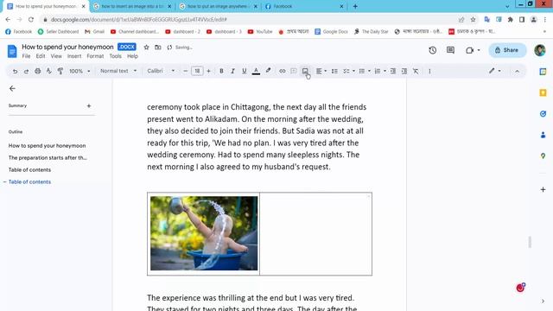
Task: Print the document via toolbar icon
Action: [x=37, y=71]
